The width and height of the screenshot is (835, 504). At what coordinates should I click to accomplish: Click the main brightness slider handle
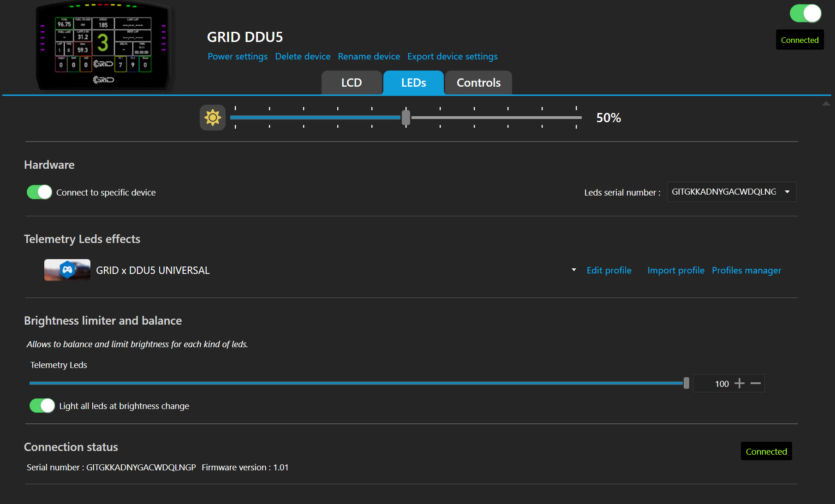406,118
